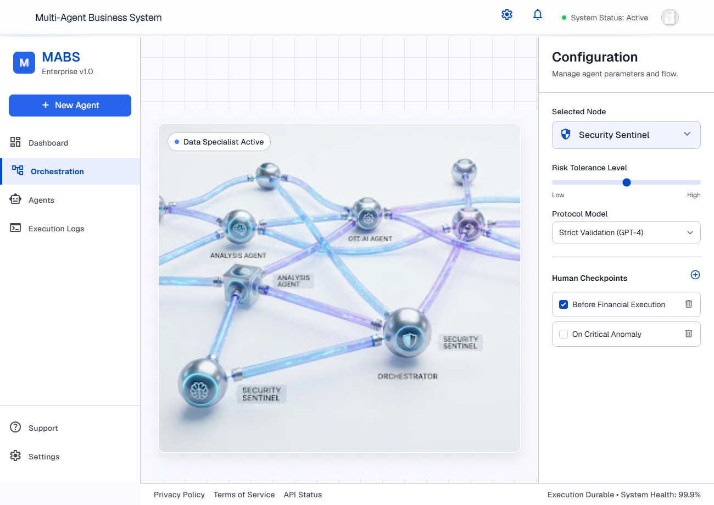Click the Execution Logs terminal icon
The width and height of the screenshot is (714, 505).
coord(15,228)
